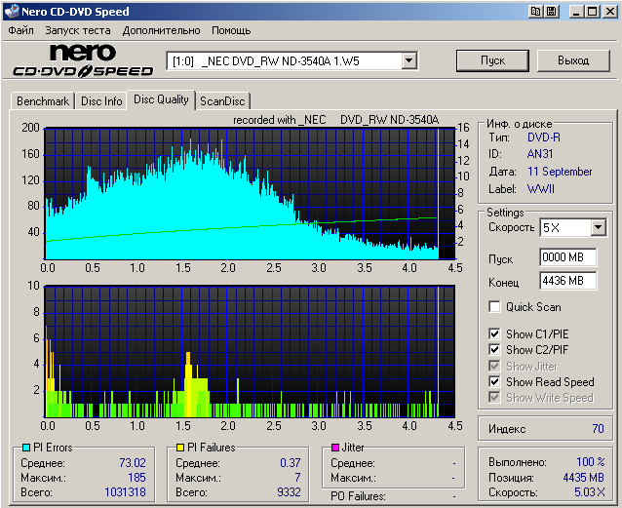Open the NEC DVD_RW drive selection dropdown
Screen dimensions: 622x508
pos(408,60)
